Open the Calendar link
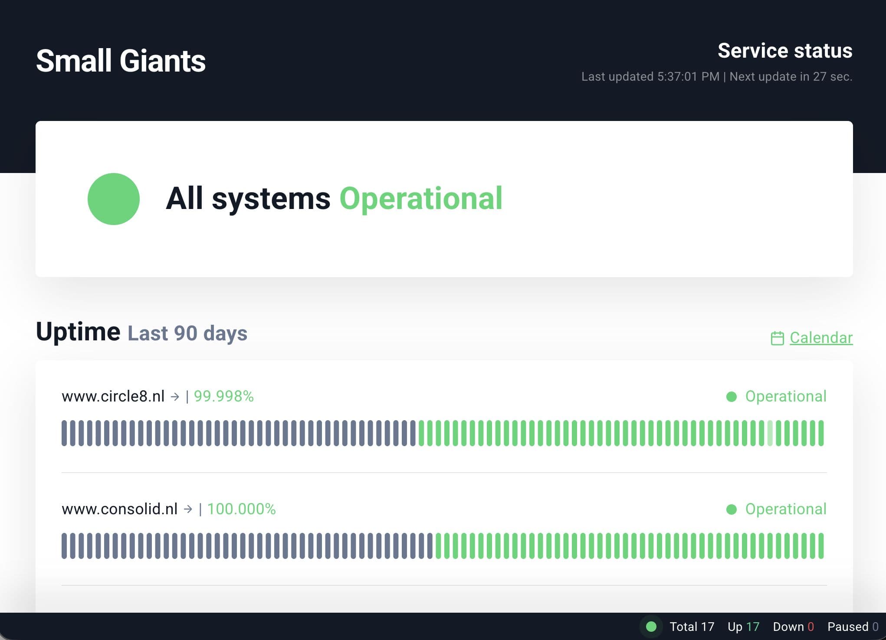This screenshot has height=640, width=886. tap(821, 338)
